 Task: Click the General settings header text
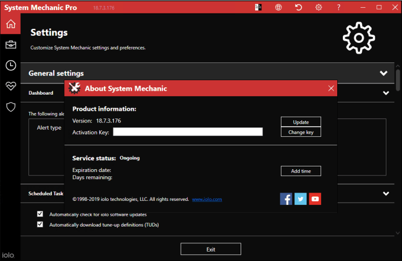click(x=56, y=73)
